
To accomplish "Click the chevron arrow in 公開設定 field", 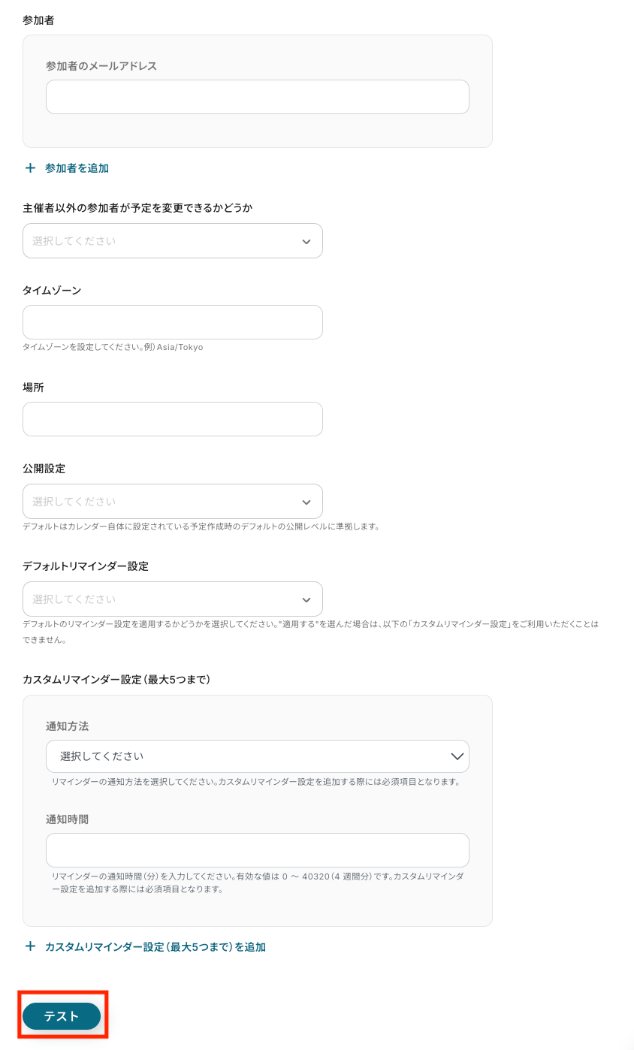I will (x=306, y=502).
